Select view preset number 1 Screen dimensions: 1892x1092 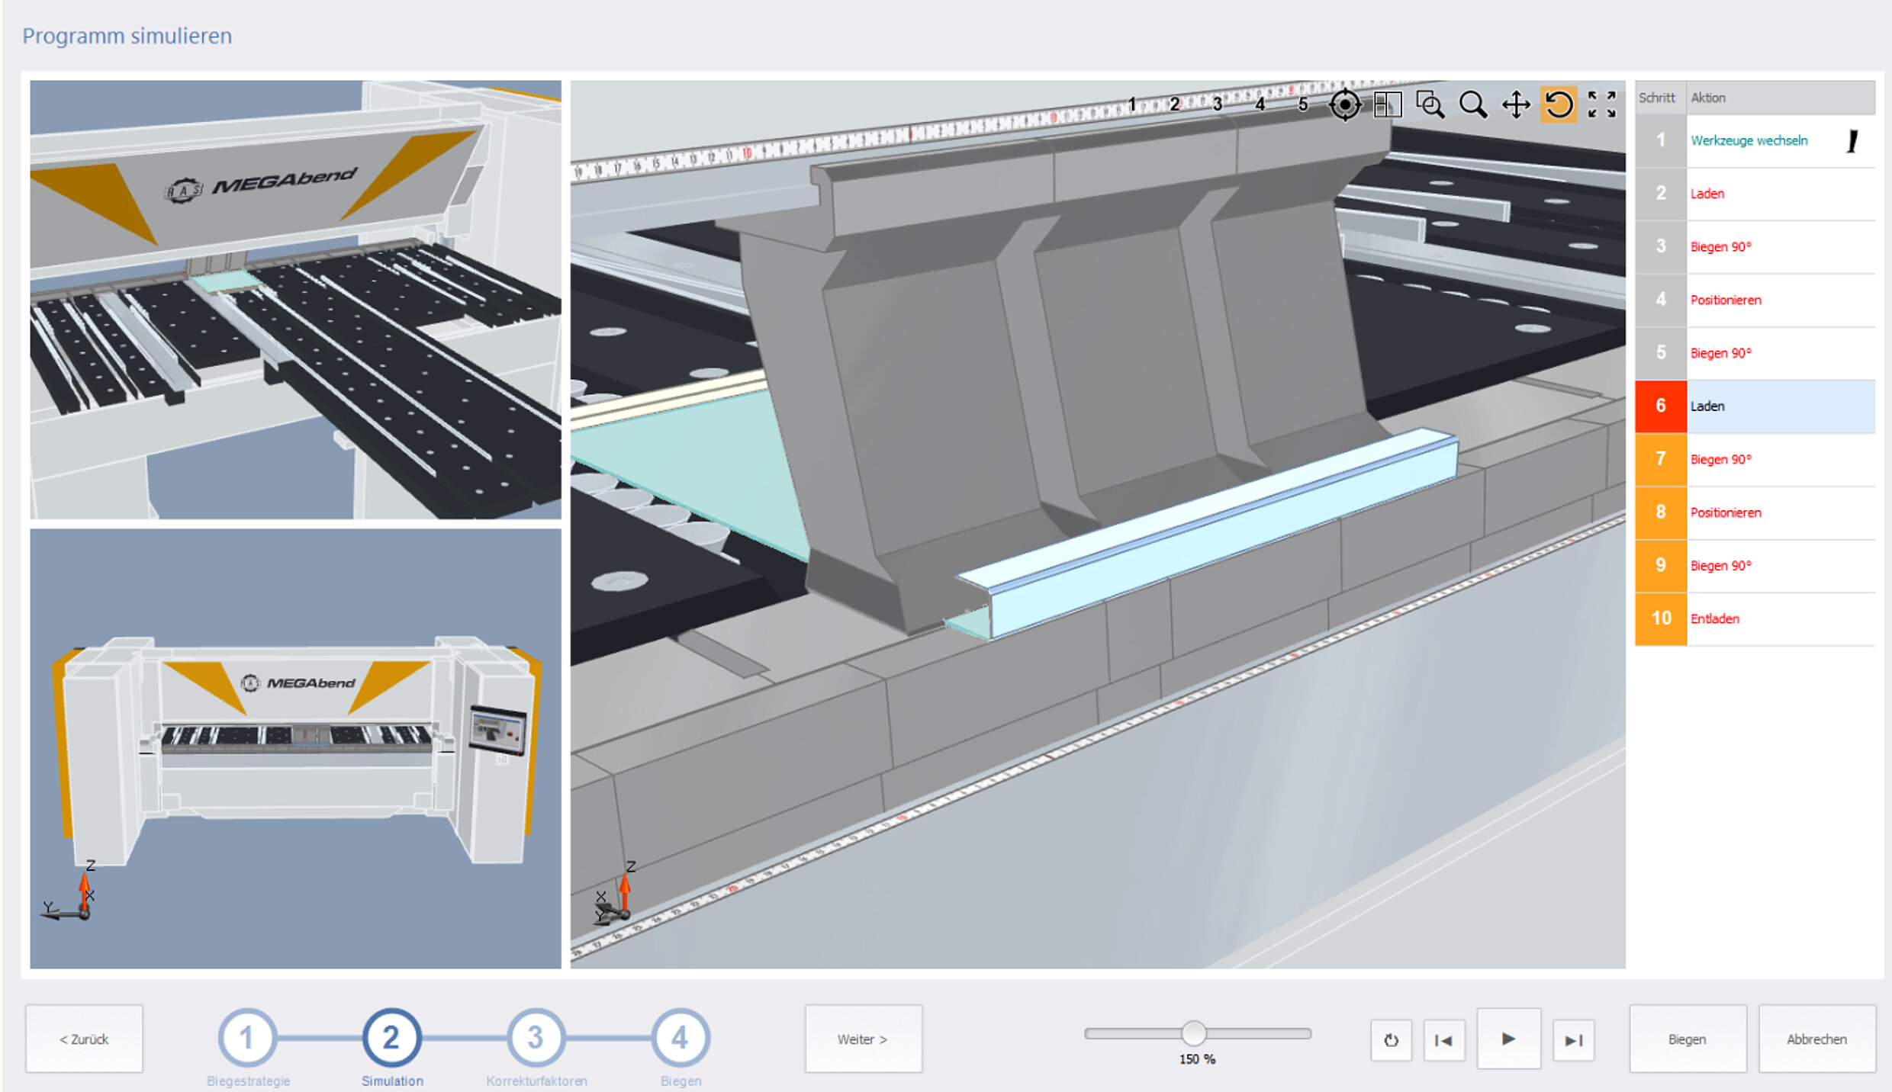click(1132, 104)
